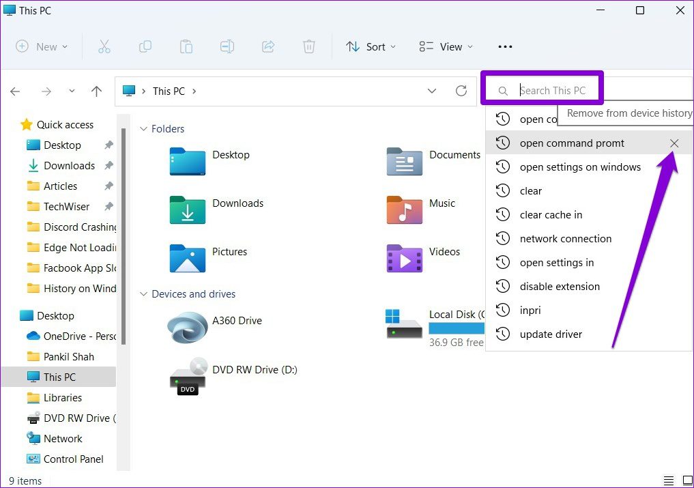This screenshot has height=488, width=694.
Task: Open Control Panel in the navigation pane
Action: pyautogui.click(x=73, y=459)
